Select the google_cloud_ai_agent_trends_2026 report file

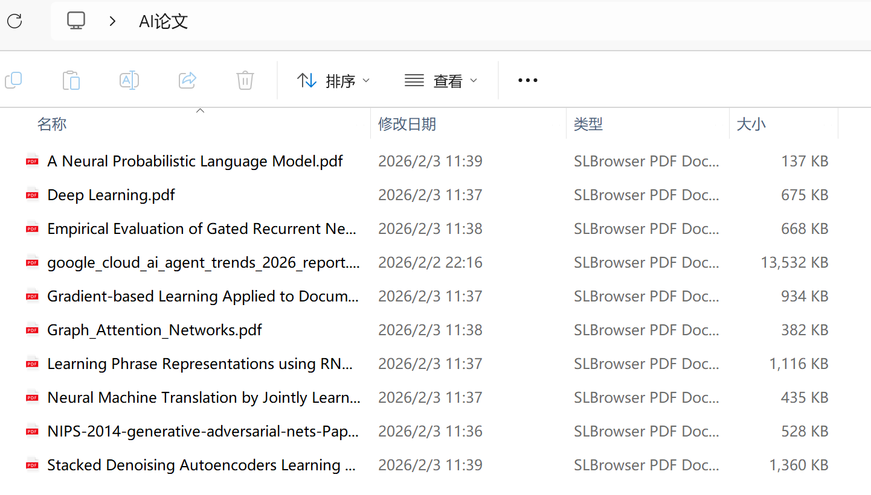click(203, 262)
